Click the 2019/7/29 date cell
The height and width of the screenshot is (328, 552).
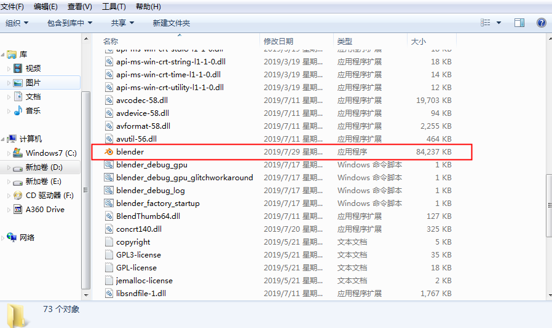click(x=293, y=152)
